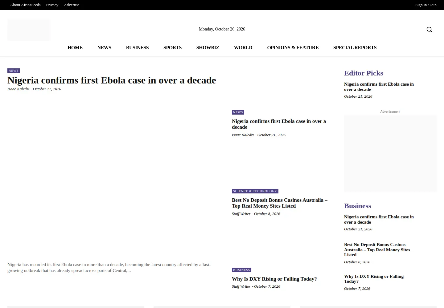Click the sidebar advertisement box
444x308 pixels.
point(390,153)
